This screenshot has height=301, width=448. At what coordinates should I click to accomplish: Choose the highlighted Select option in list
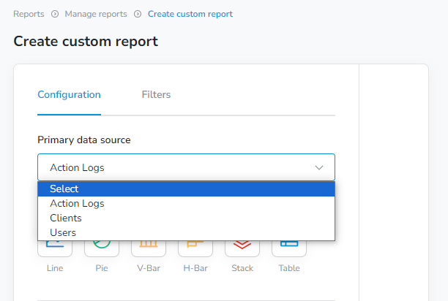point(186,188)
